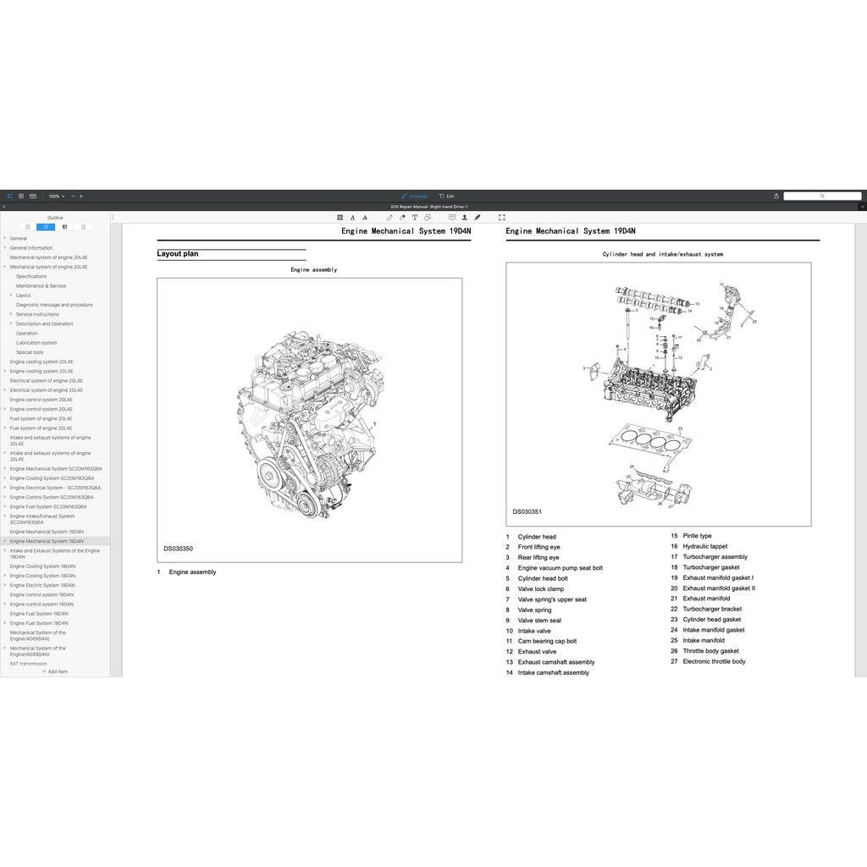Switch to Annotate mode

coord(415,196)
